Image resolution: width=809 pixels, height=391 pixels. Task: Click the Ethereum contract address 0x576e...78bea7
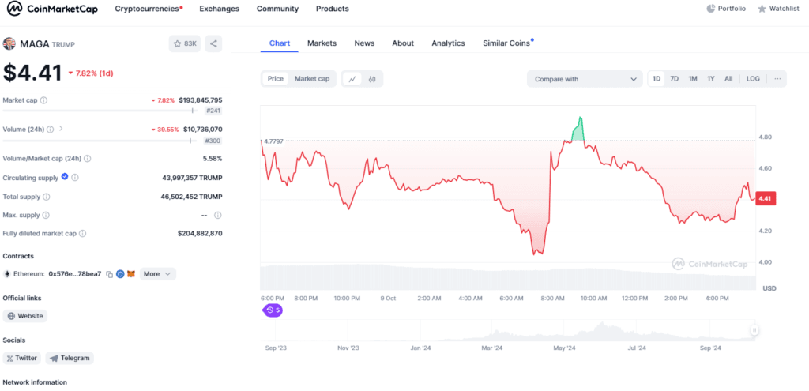point(75,274)
